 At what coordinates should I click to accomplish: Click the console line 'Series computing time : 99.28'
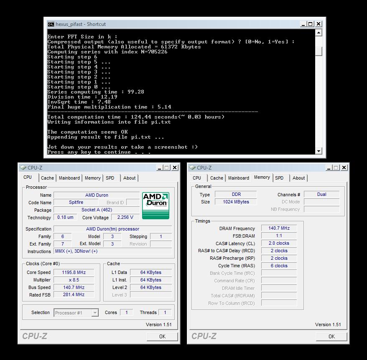[x=96, y=92]
